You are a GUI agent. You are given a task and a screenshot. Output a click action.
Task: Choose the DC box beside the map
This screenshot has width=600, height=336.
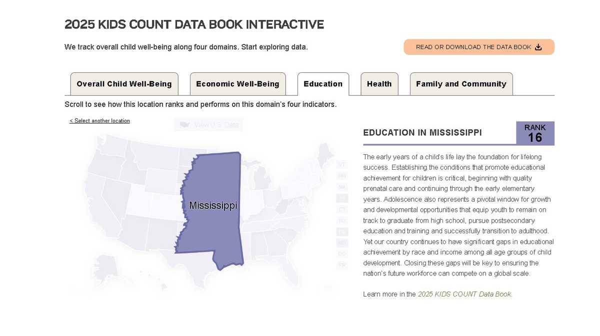coord(342,254)
